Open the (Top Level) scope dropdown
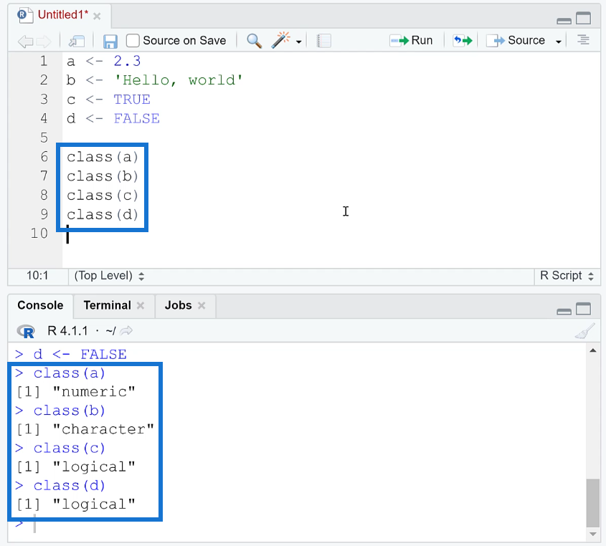The image size is (606, 546). (109, 276)
